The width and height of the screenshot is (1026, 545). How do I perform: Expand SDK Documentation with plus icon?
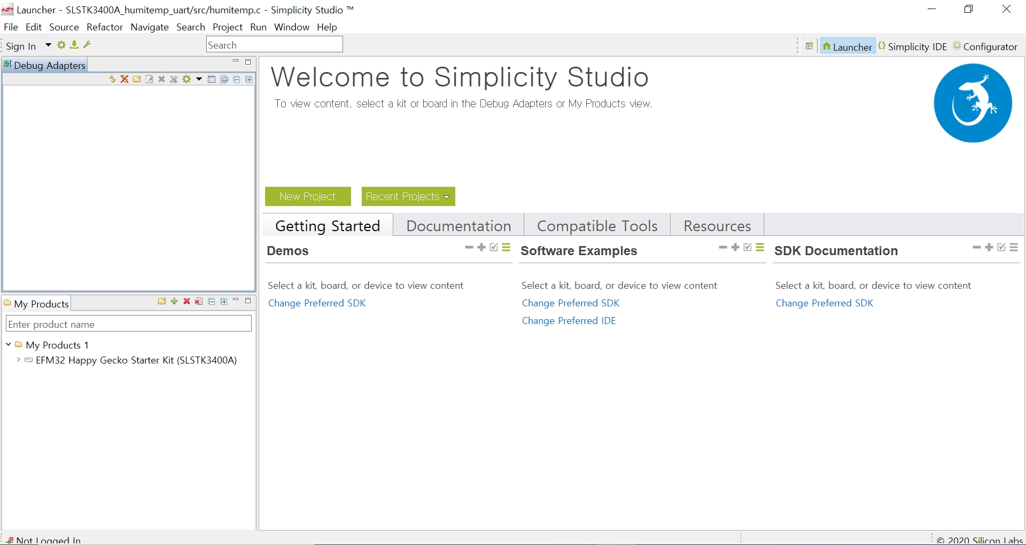[x=989, y=247]
